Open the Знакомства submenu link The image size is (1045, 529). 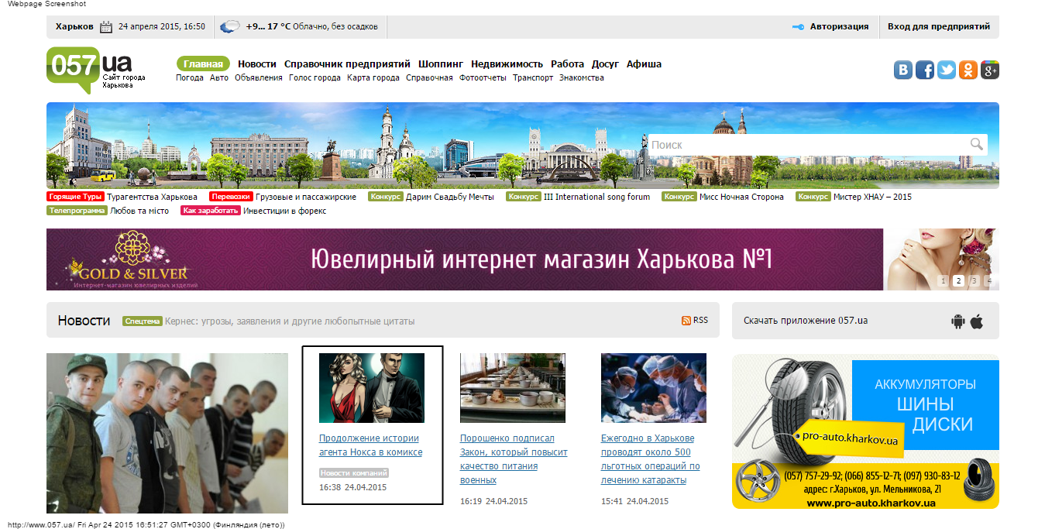[x=582, y=77]
